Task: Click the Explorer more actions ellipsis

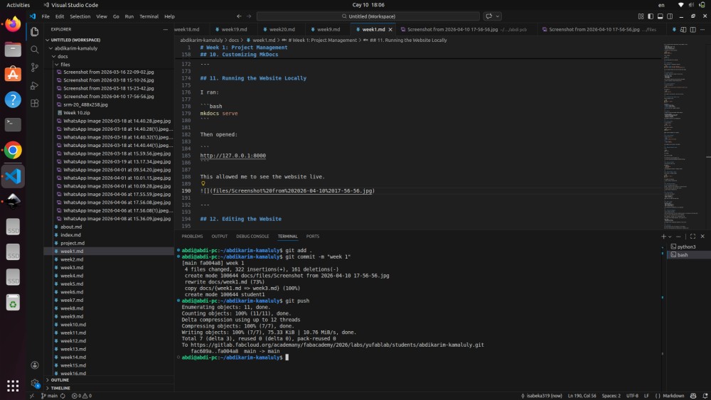Action: (x=165, y=29)
